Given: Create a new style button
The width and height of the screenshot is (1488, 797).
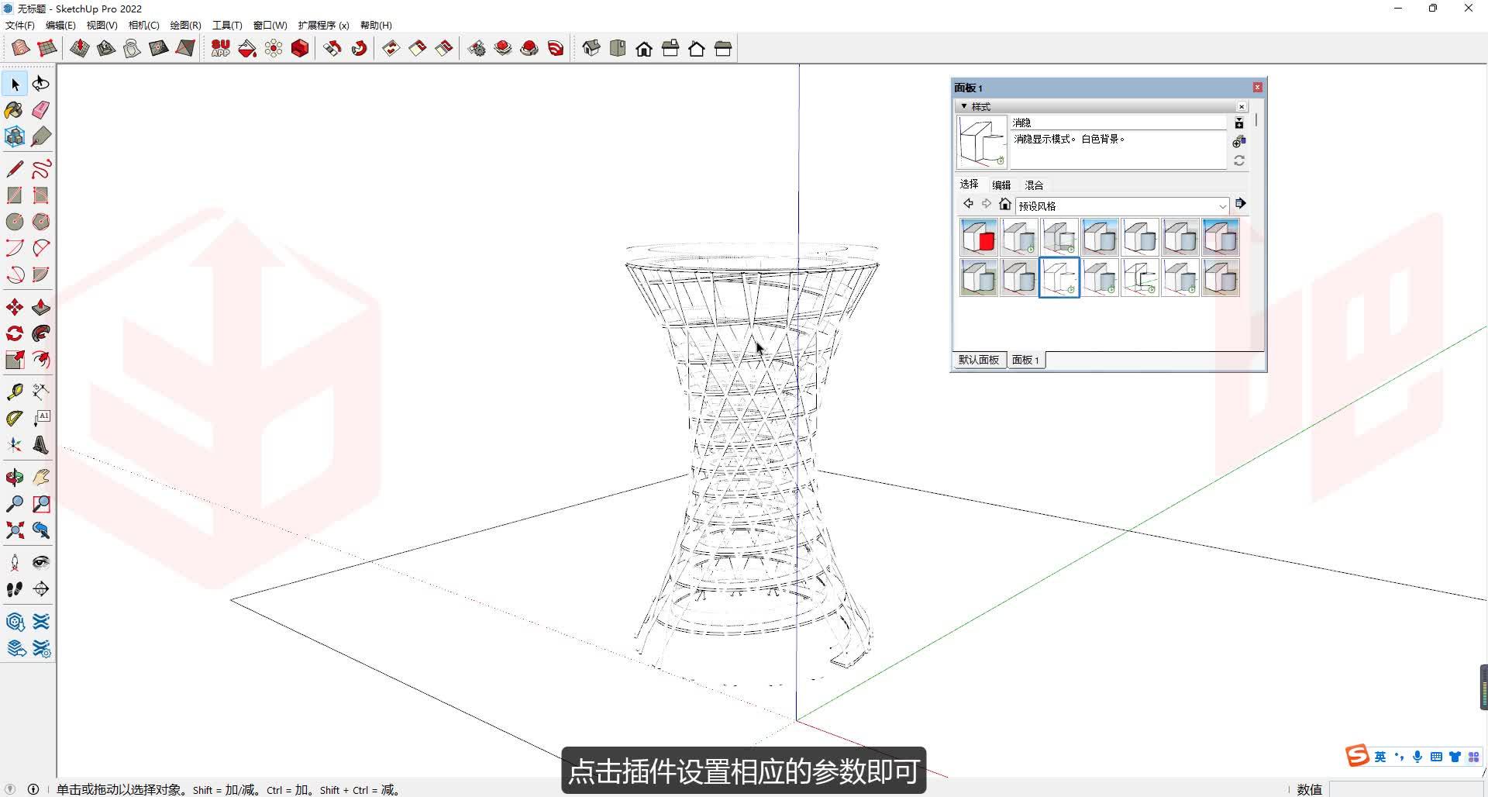Looking at the screenshot, I should click(1238, 141).
